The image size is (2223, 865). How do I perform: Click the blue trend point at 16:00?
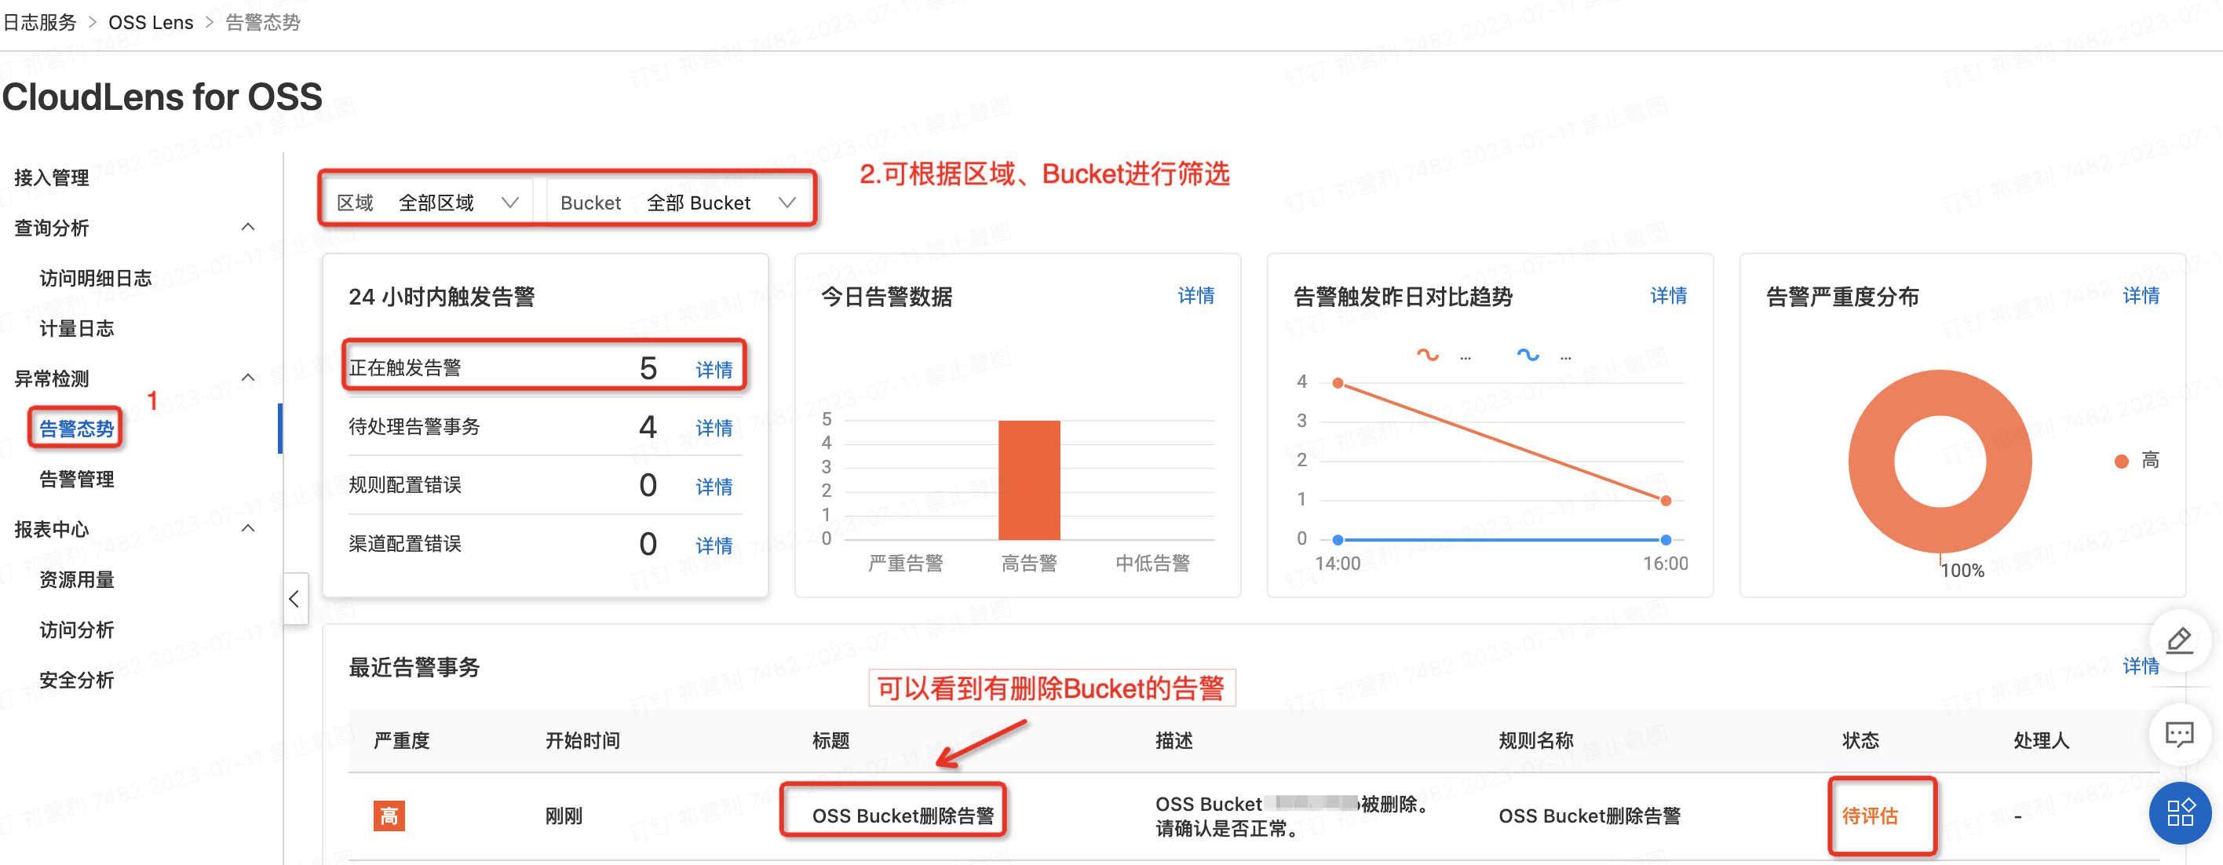1666,539
